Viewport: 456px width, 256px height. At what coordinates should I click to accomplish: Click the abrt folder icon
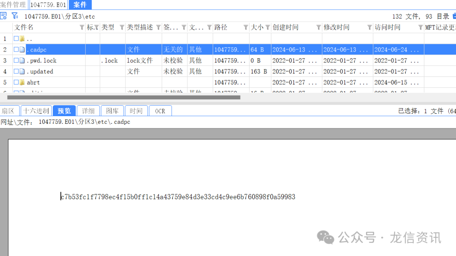click(x=22, y=82)
